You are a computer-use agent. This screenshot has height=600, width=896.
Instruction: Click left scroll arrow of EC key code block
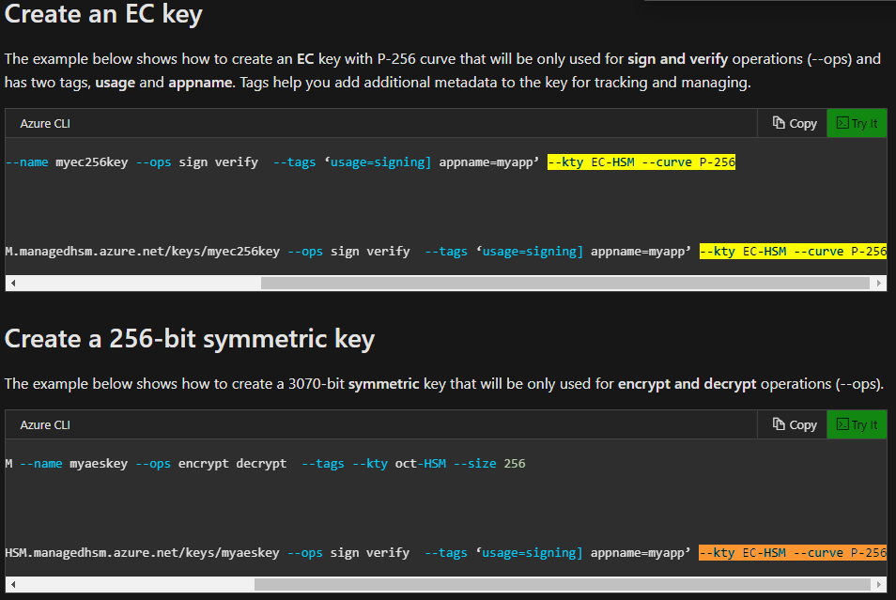point(12,283)
